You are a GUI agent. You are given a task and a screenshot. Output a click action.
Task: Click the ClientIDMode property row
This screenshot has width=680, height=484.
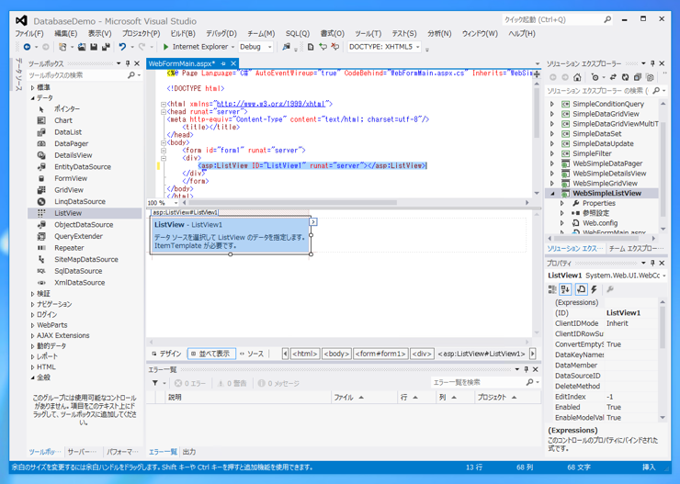606,323
